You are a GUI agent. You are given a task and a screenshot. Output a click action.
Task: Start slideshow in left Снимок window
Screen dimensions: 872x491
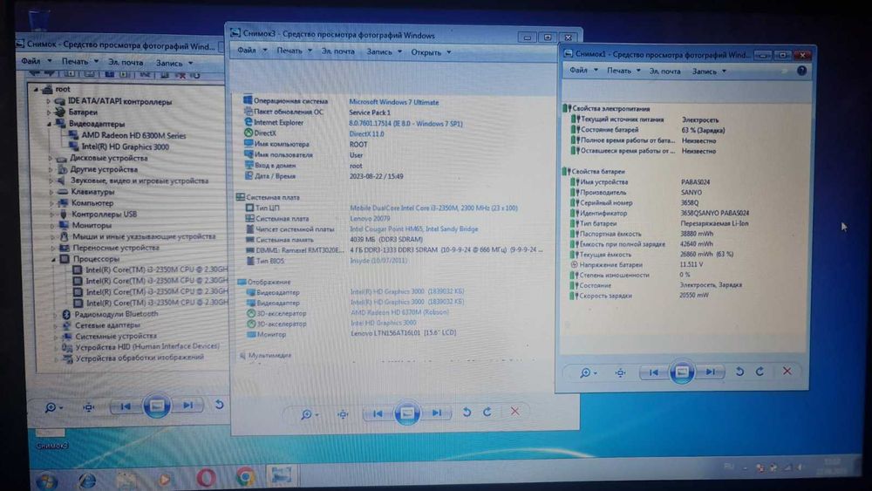[x=157, y=406]
